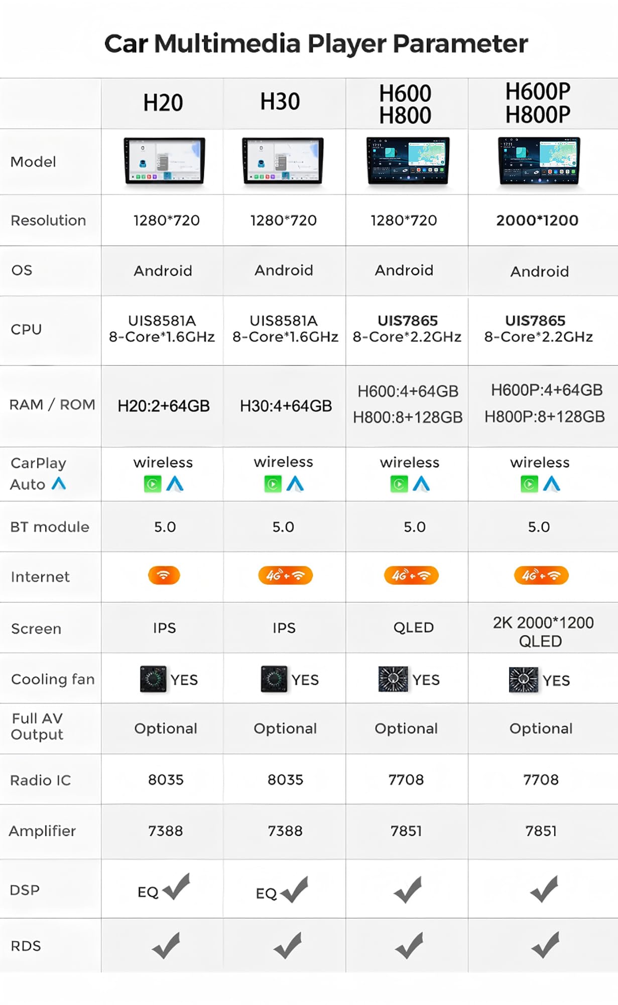Image resolution: width=618 pixels, height=1005 pixels.
Task: Click the H800P:8+128GB memory text
Action: click(545, 417)
